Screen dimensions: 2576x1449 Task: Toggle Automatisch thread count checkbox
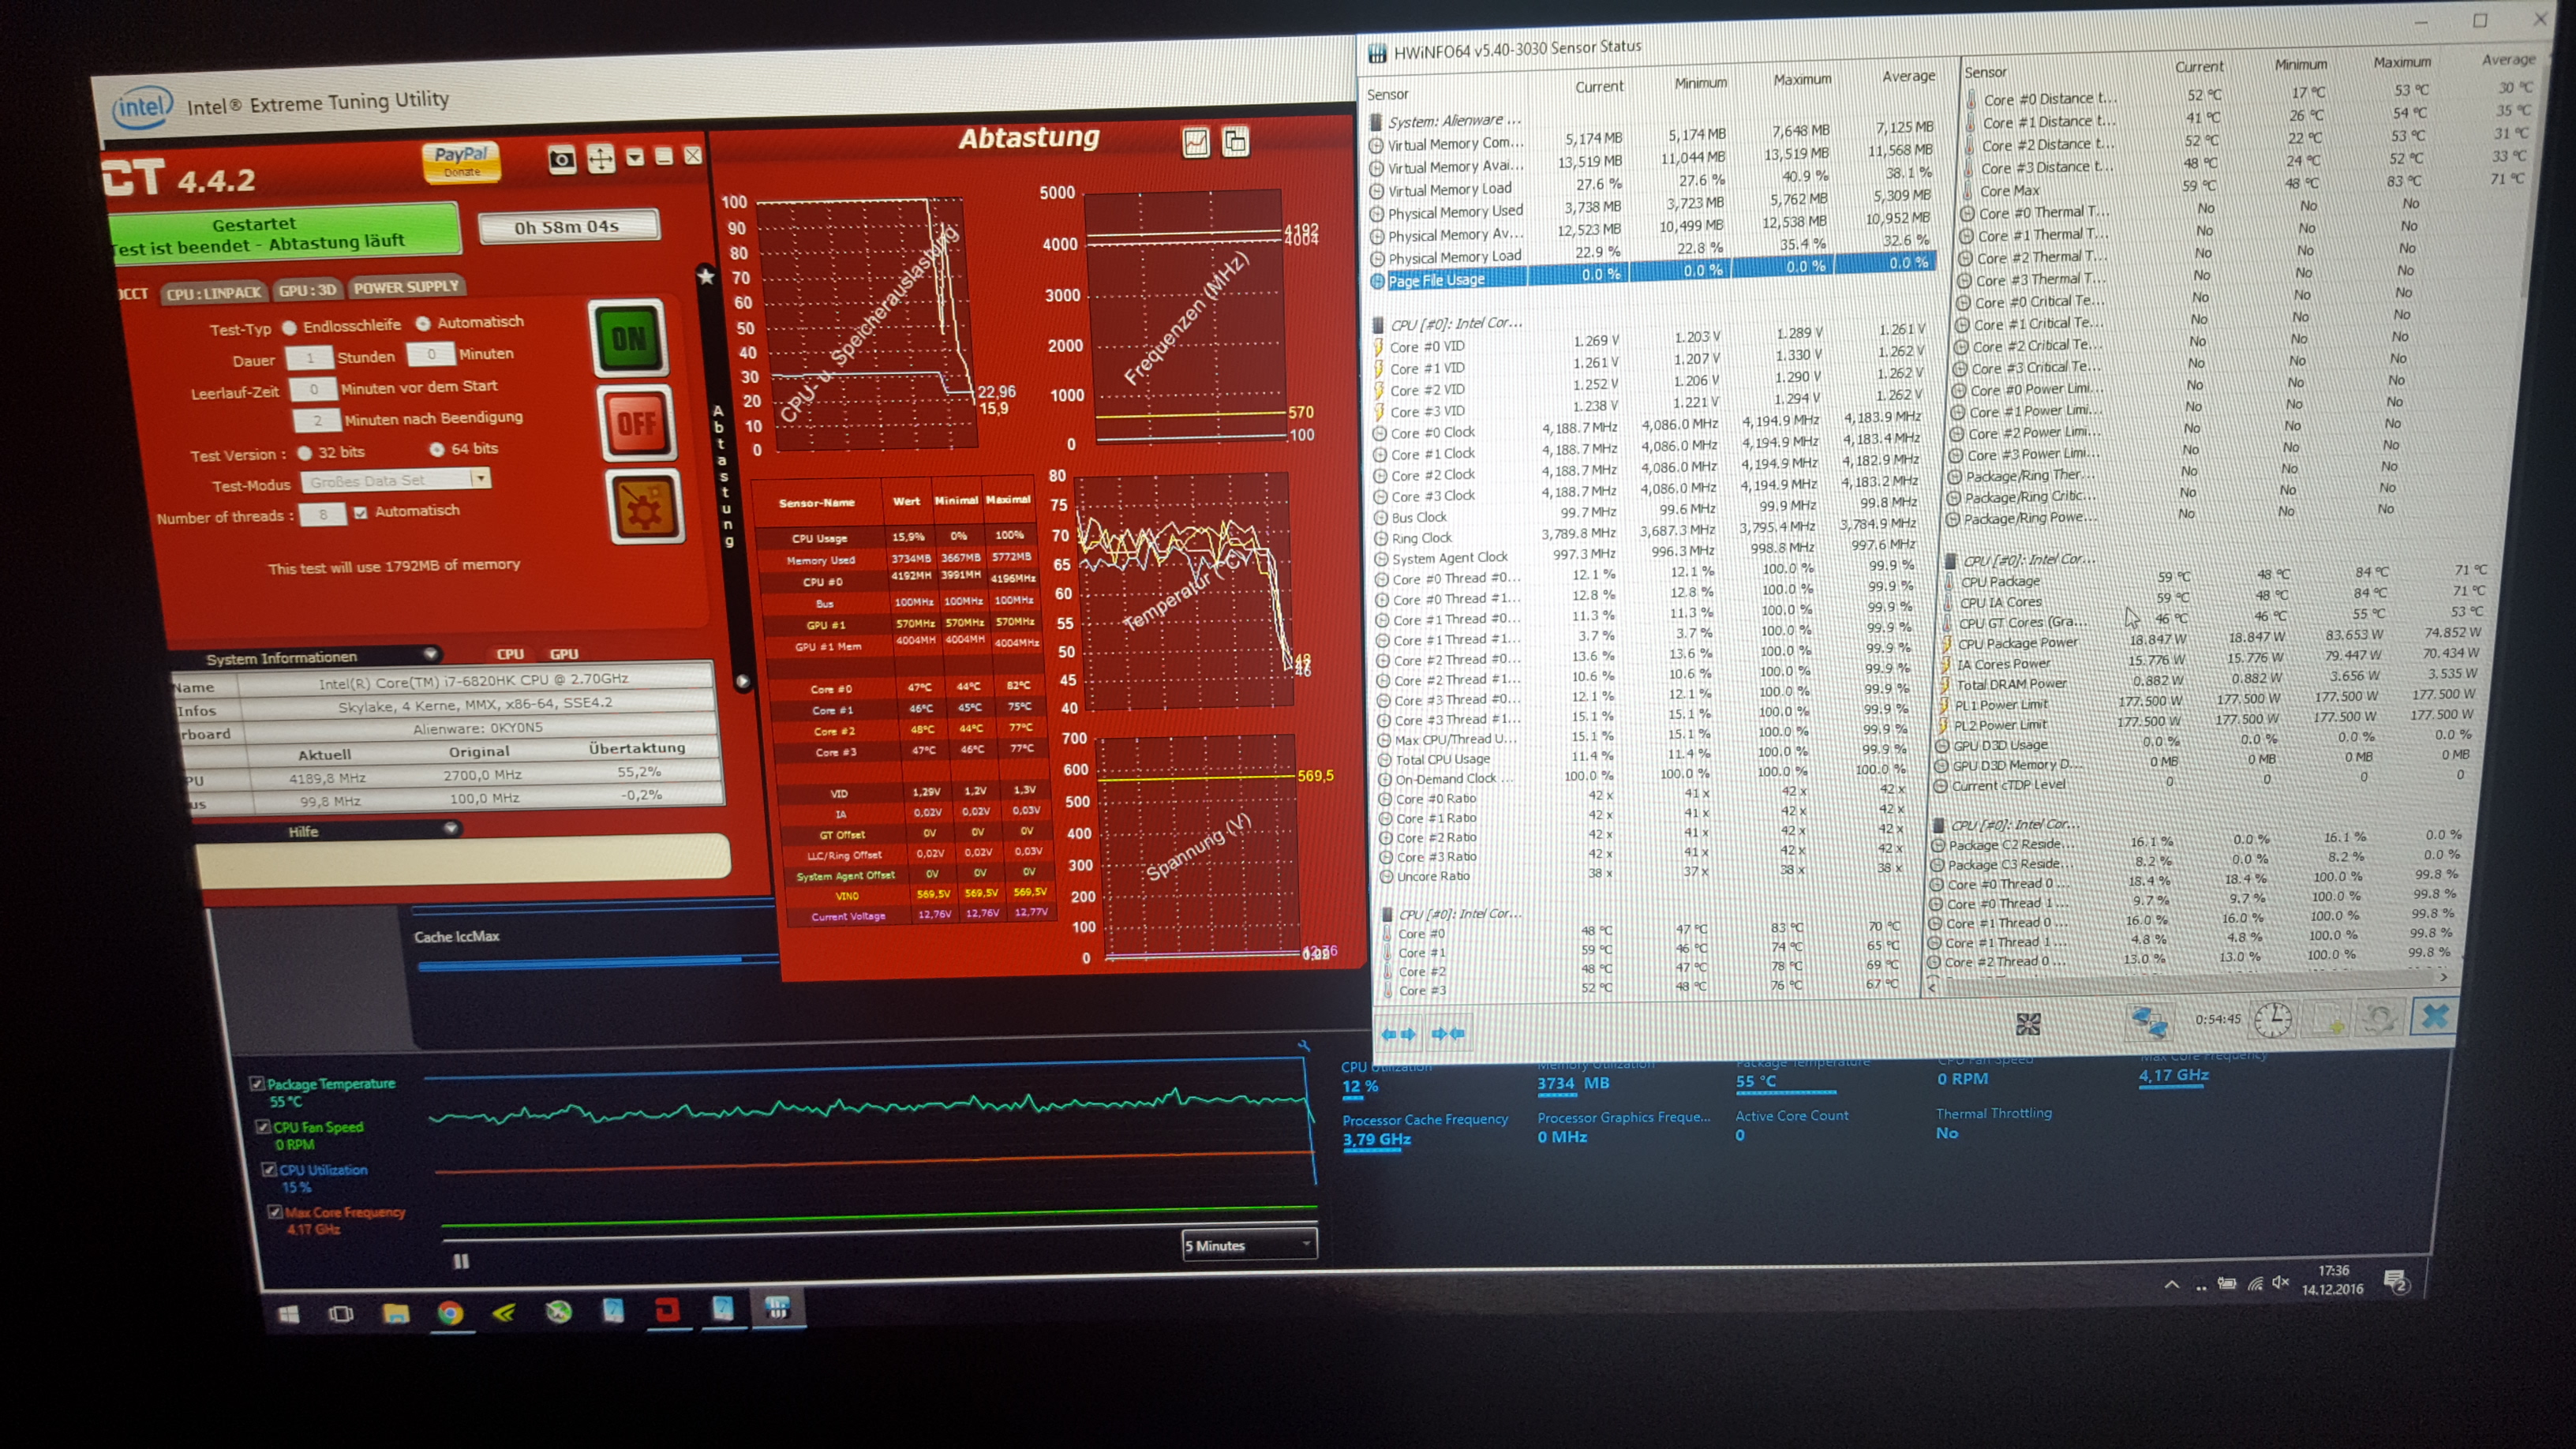360,512
